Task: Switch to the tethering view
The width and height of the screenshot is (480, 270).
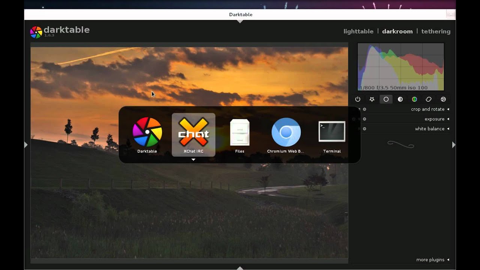Action: click(436, 31)
